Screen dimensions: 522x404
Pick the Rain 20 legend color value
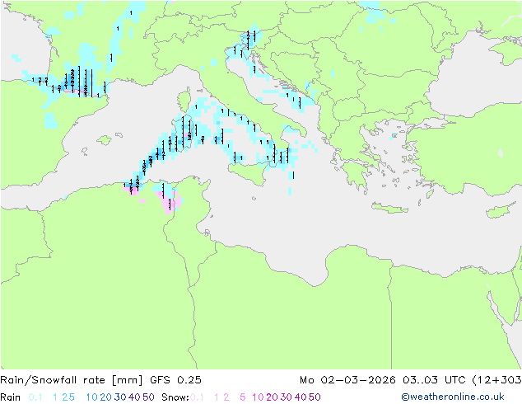[106, 397]
